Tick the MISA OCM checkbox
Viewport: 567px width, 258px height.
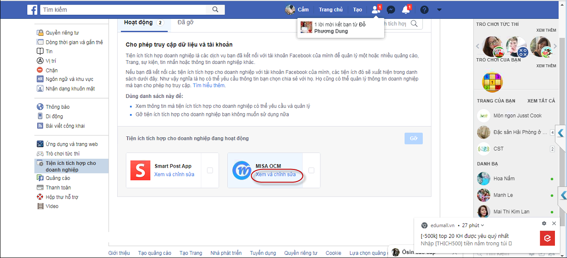point(311,170)
